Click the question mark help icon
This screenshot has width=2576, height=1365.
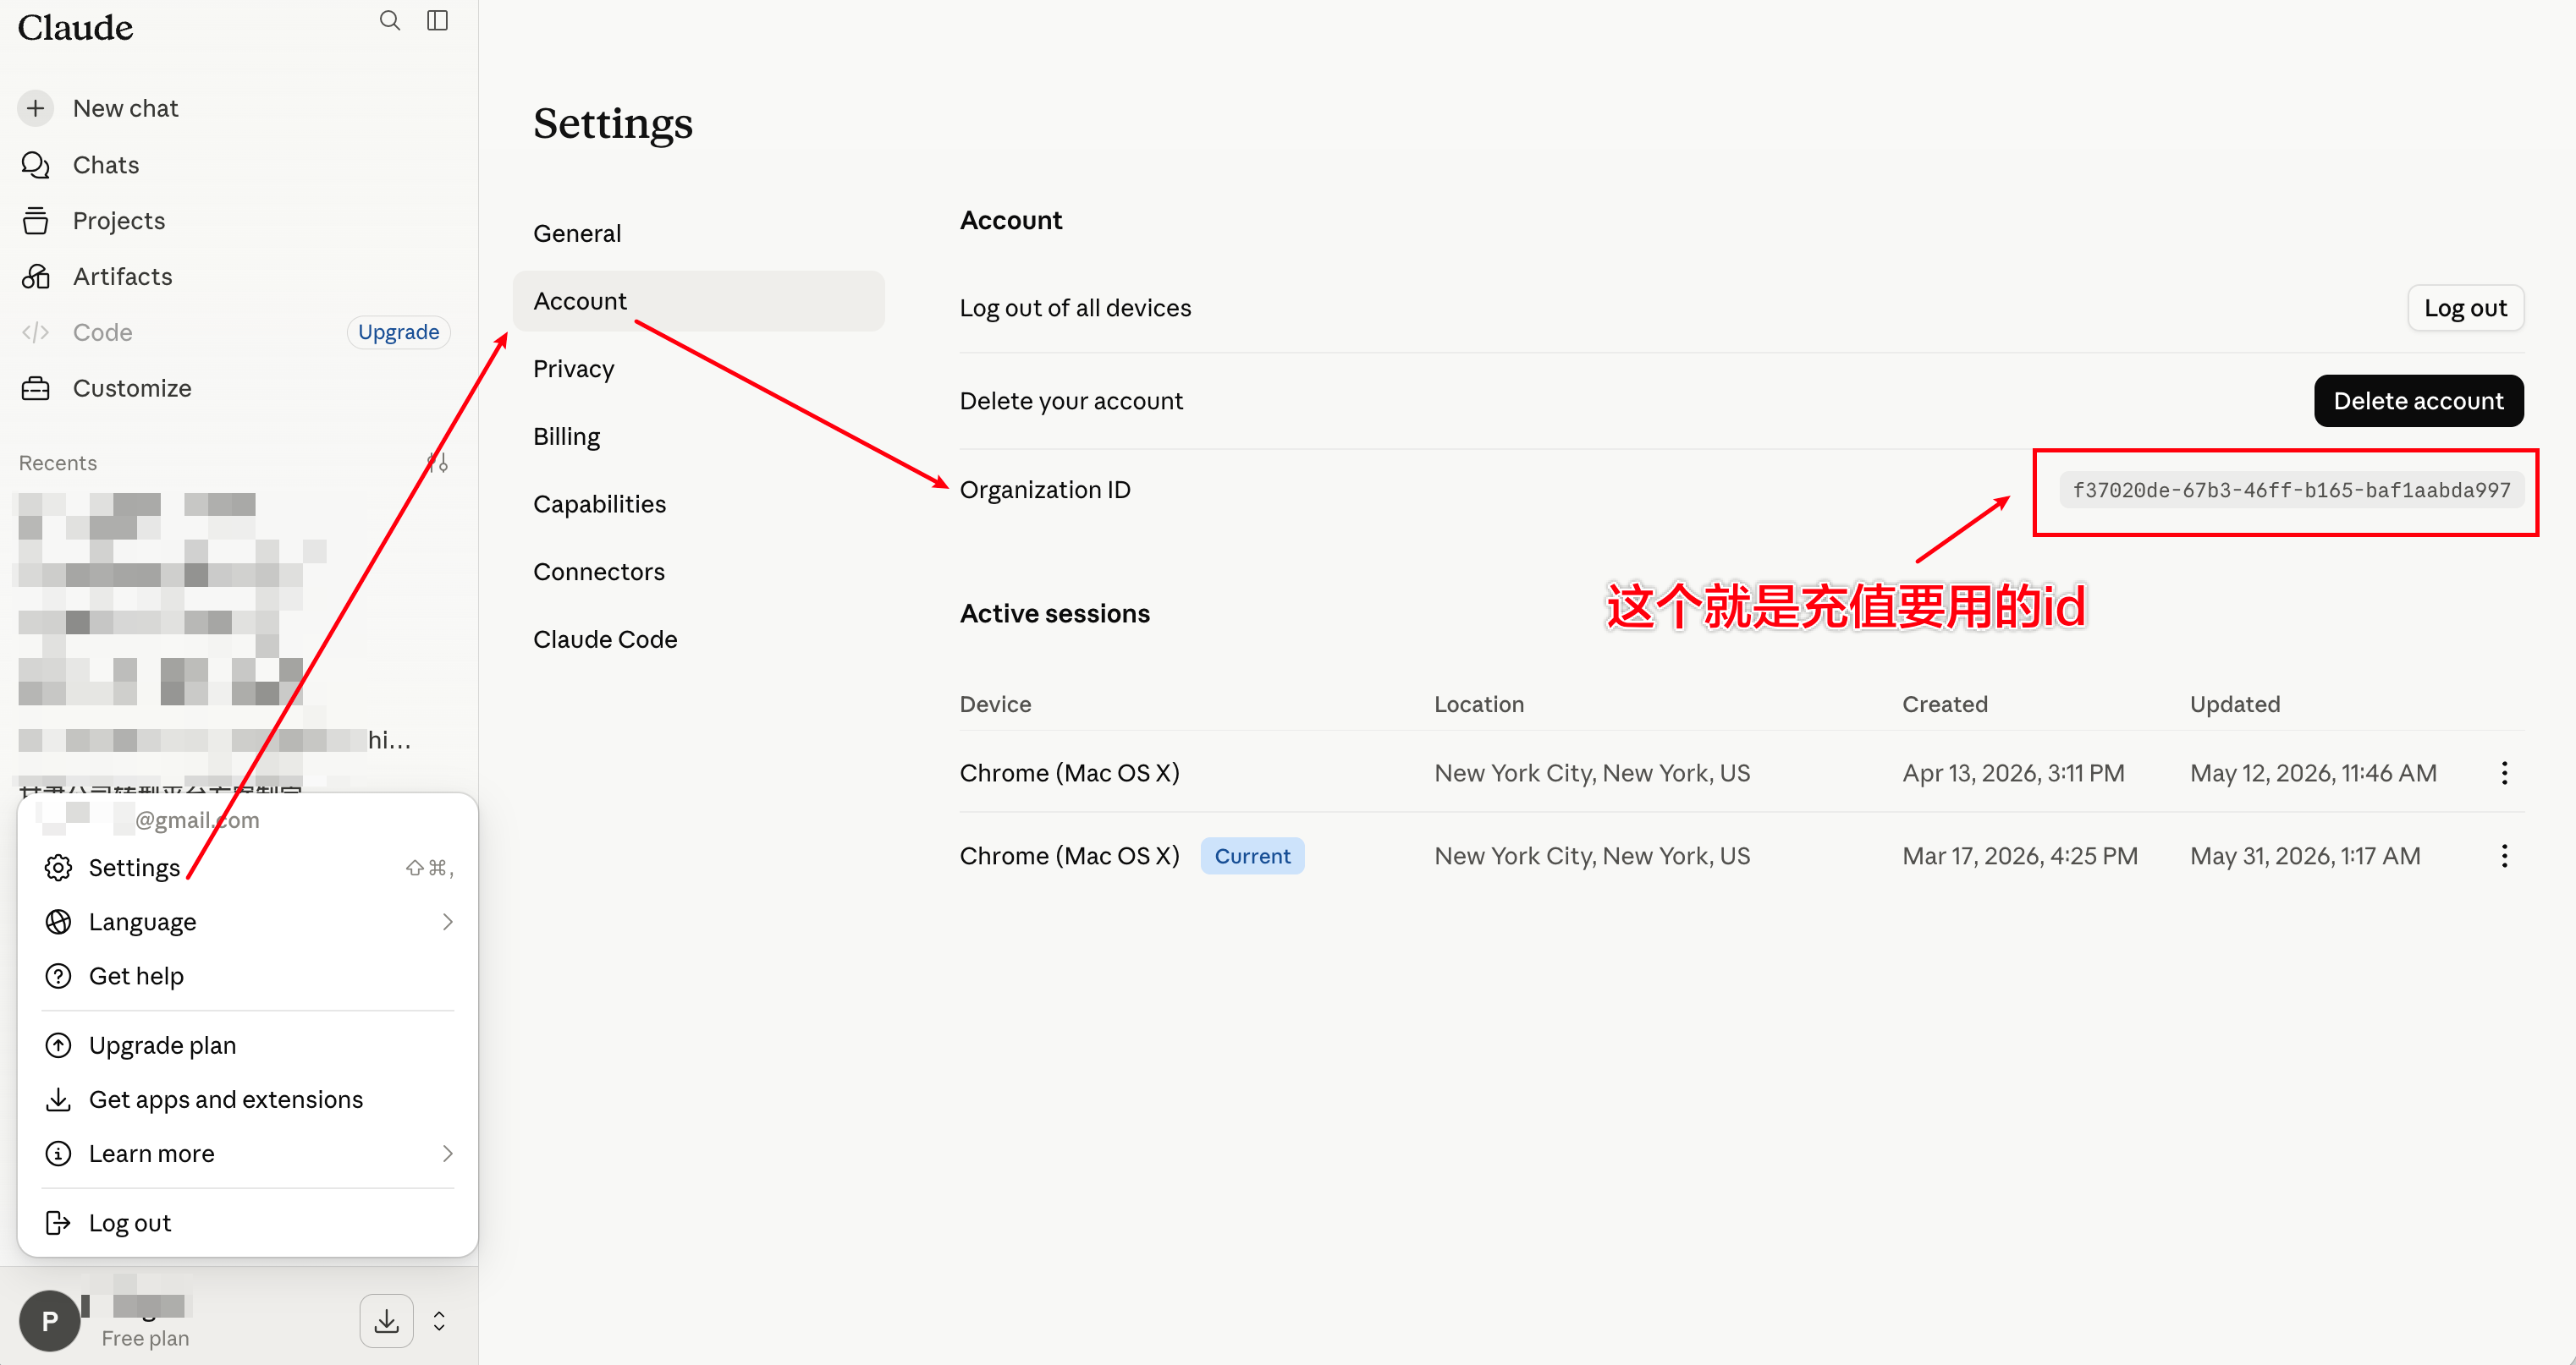tap(59, 976)
